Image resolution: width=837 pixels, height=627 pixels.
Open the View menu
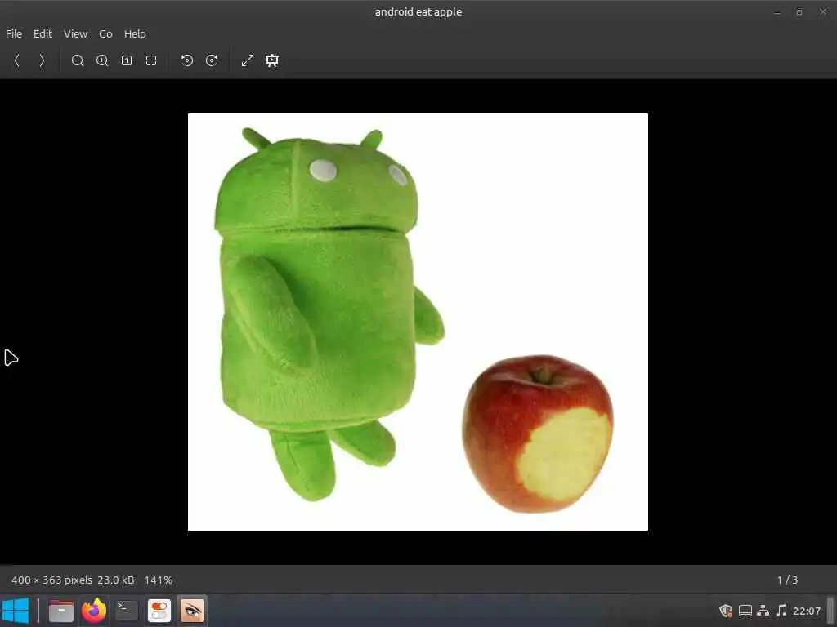click(75, 33)
